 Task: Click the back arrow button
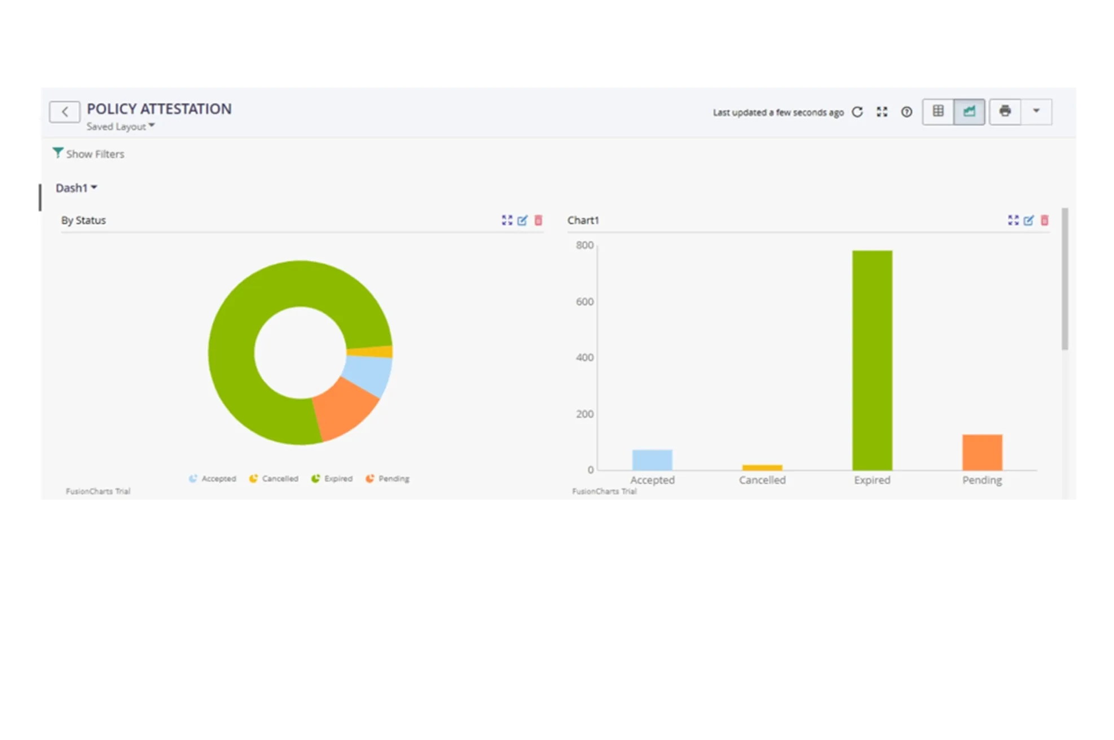[64, 112]
